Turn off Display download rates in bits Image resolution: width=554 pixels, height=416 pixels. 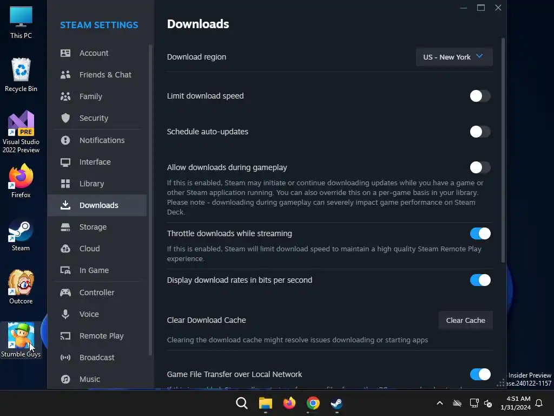[480, 280]
